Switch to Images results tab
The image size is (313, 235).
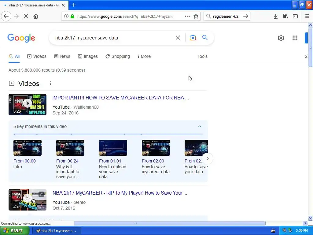[88, 56]
